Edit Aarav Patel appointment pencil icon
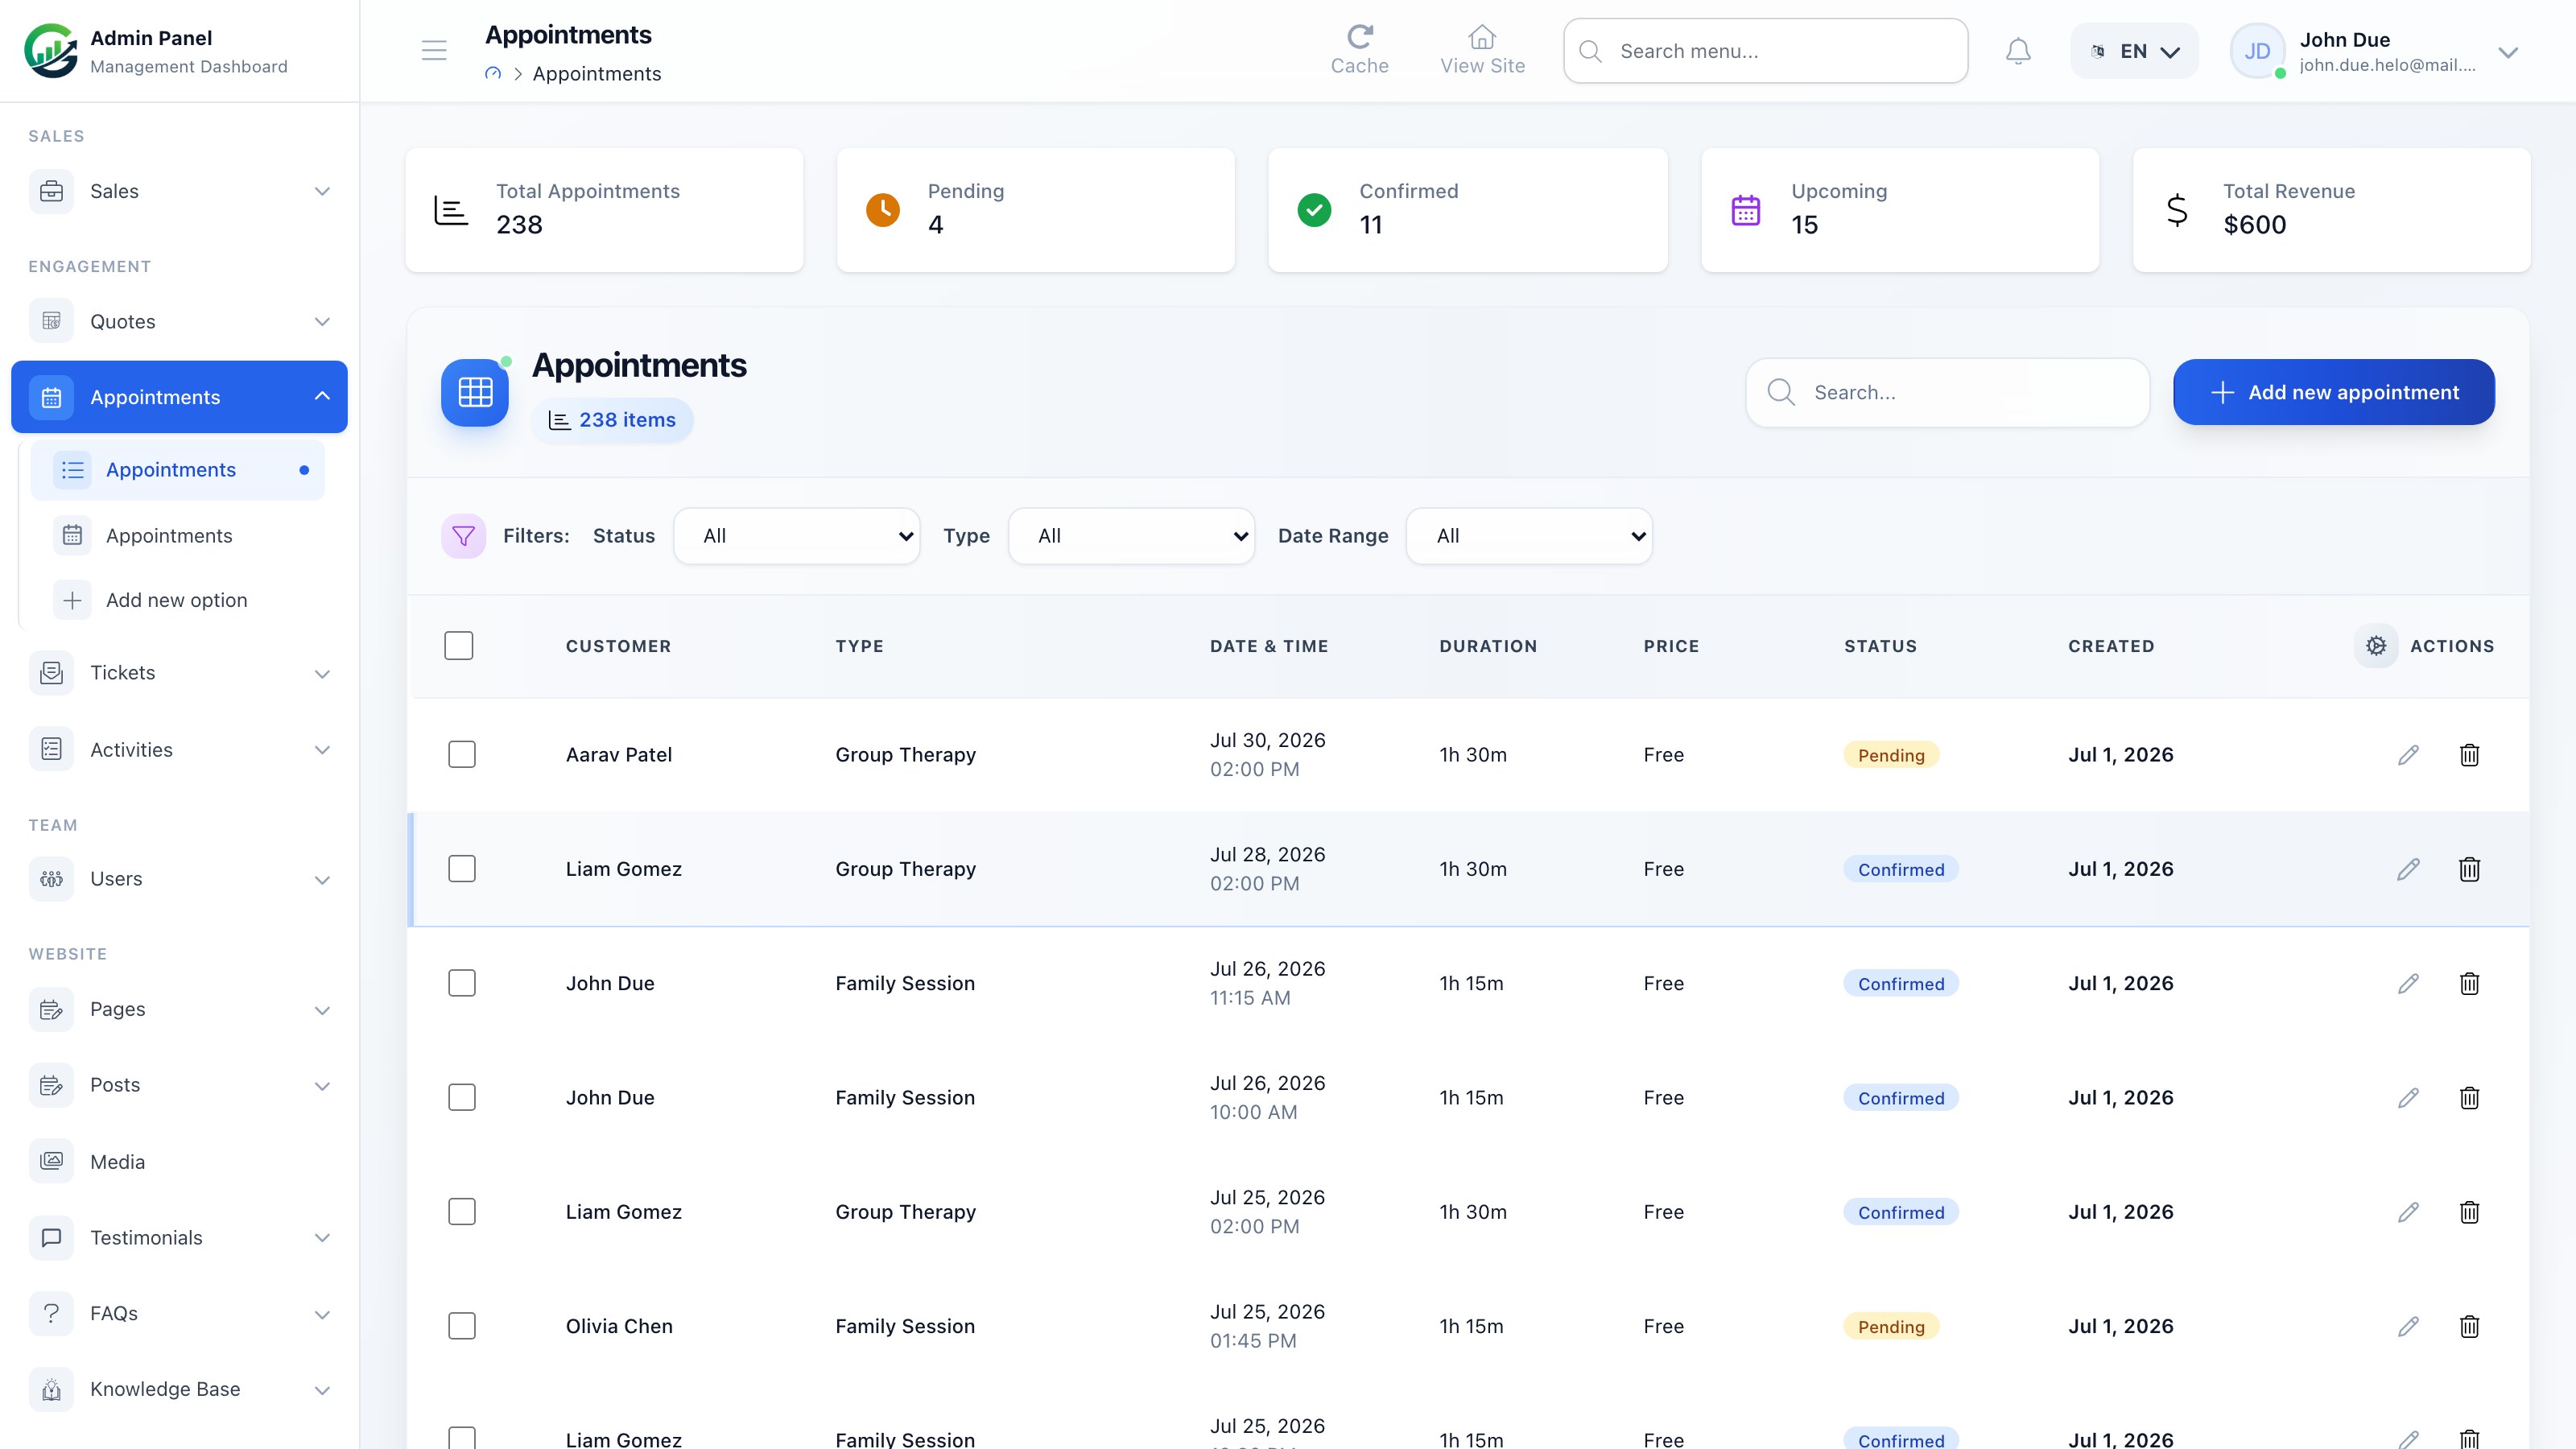 [x=2408, y=755]
